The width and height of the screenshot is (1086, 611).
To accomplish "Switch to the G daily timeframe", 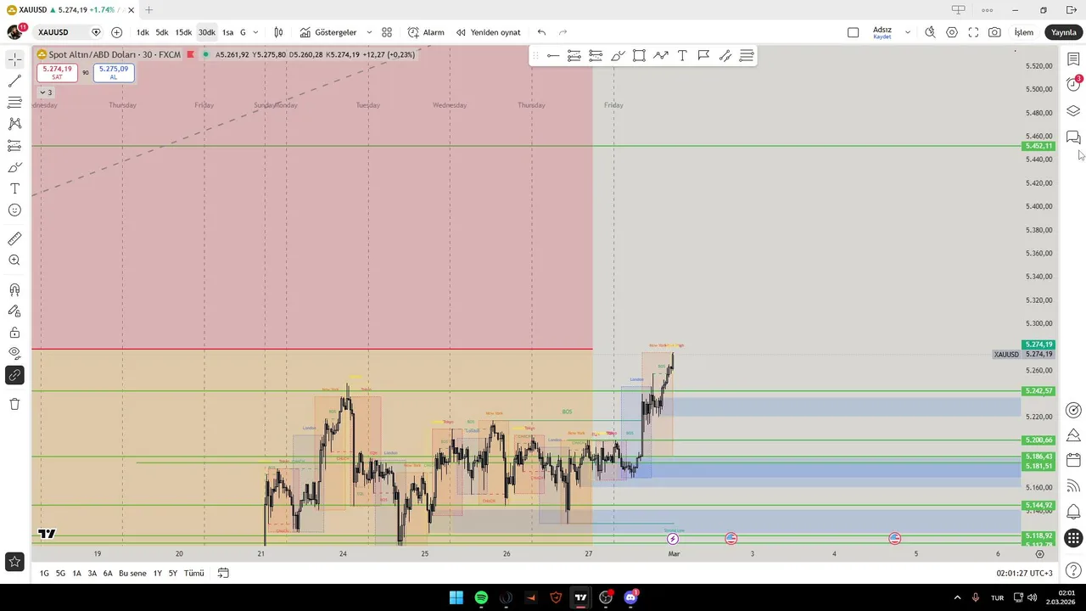I will point(243,32).
